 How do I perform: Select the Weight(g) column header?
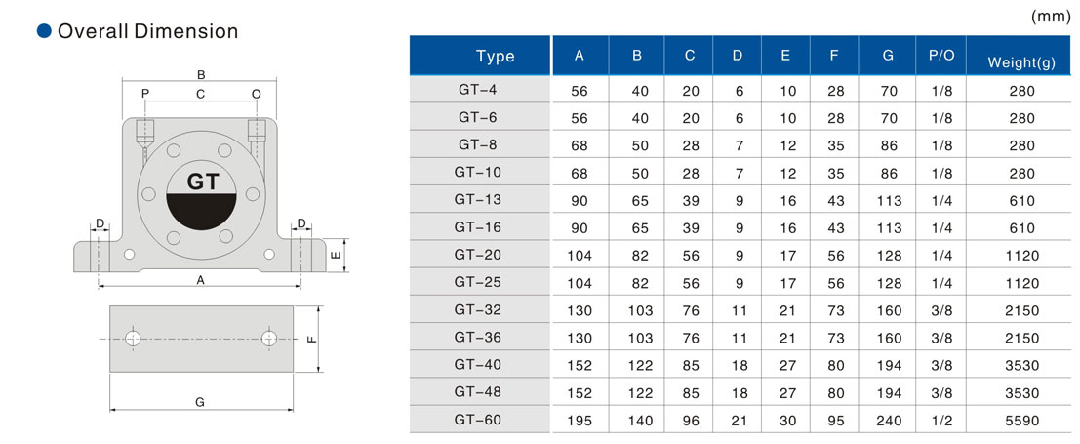(x=1021, y=62)
